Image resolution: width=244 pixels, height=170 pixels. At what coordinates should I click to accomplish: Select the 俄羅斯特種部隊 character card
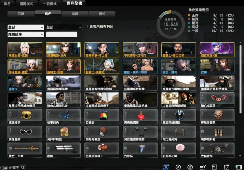pos(63,83)
